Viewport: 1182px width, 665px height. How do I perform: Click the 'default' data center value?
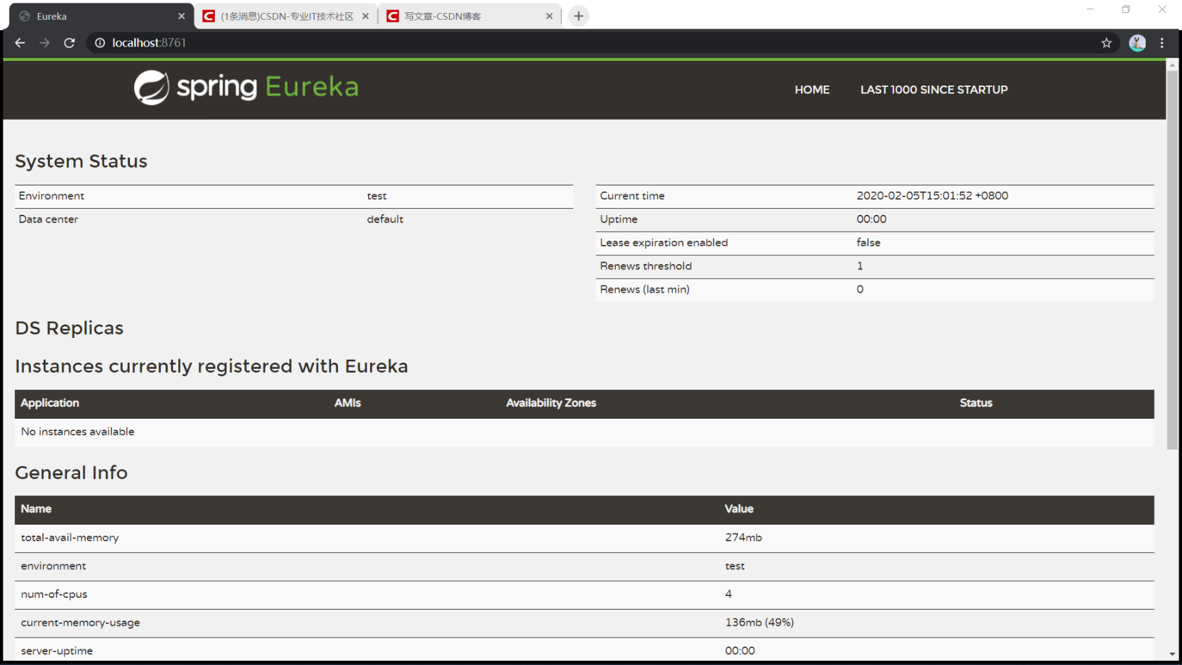pyautogui.click(x=385, y=219)
